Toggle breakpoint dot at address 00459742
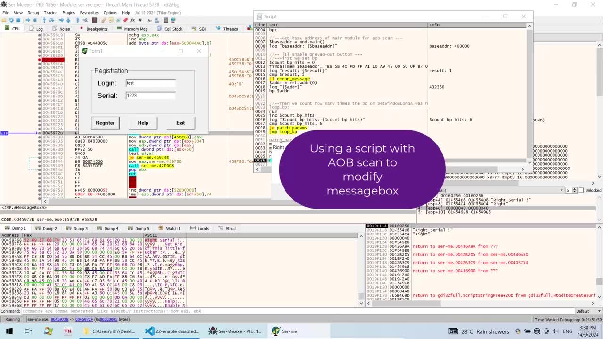This screenshot has width=603, height=339. tap(39, 158)
